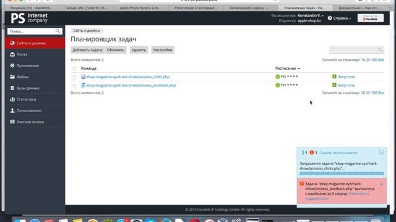
Task: Click Добавить задачу button
Action: point(87,50)
